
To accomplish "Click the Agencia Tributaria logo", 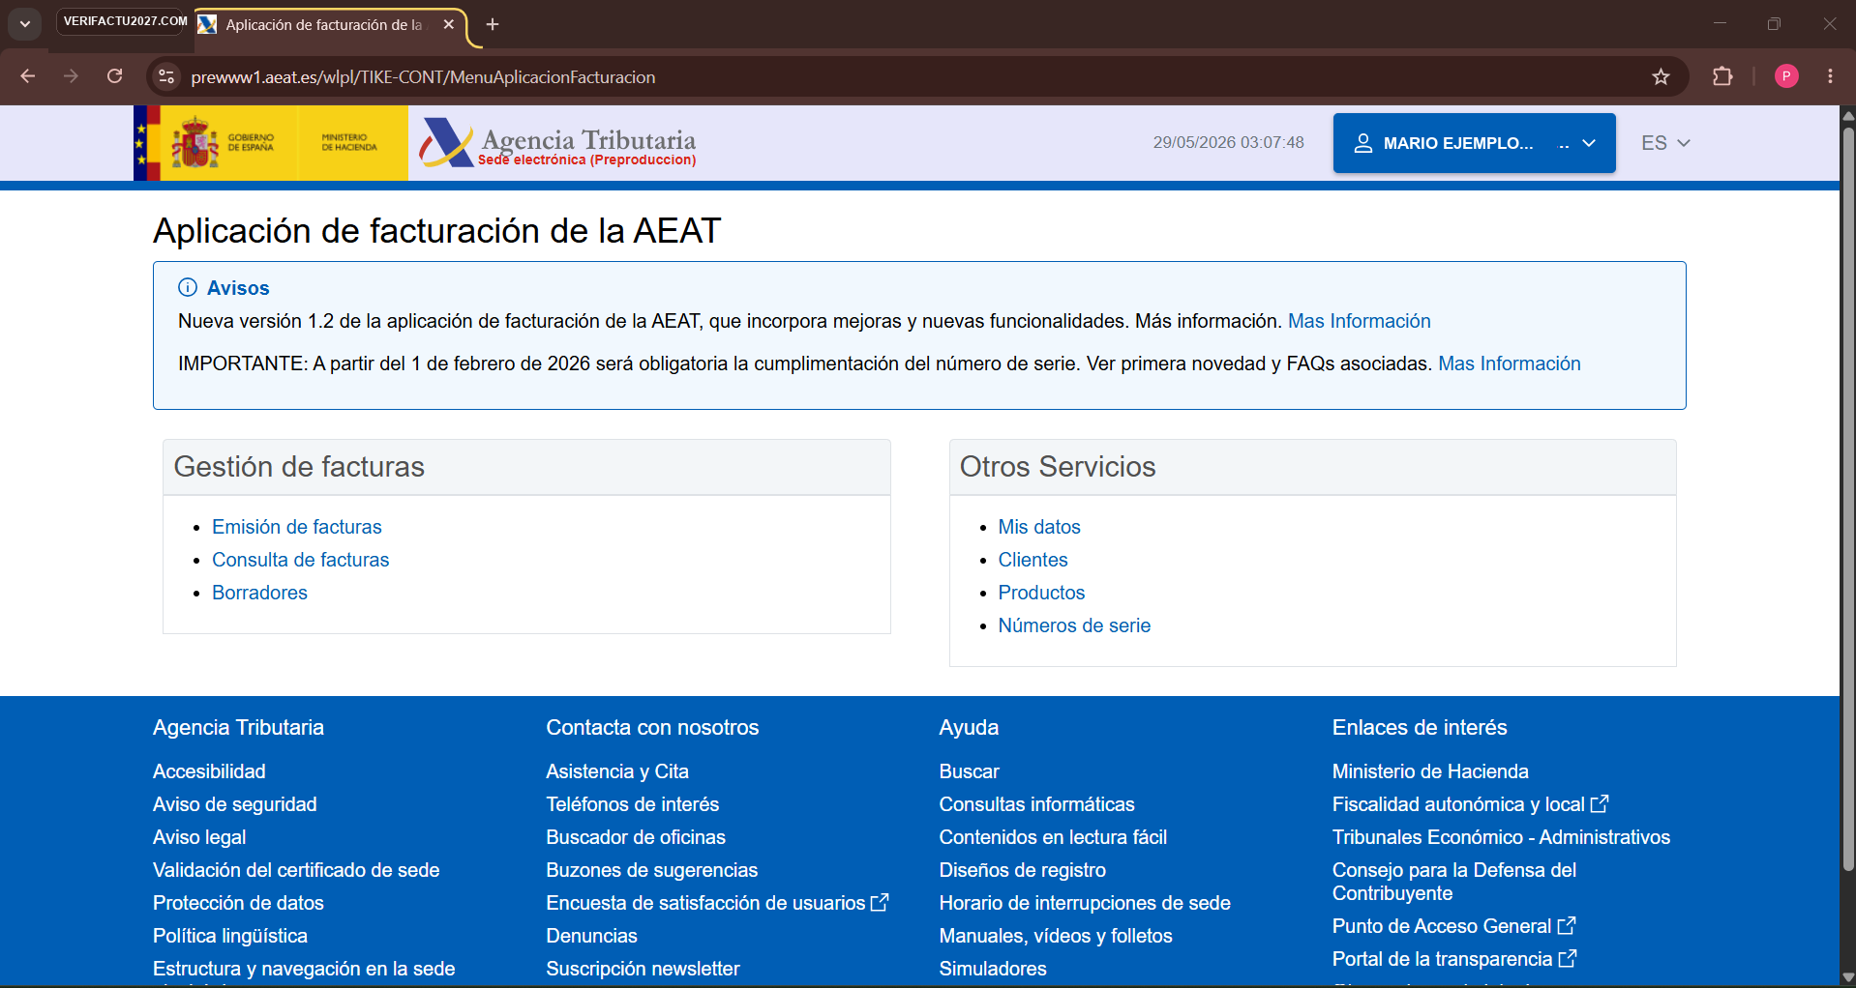I will click(557, 143).
